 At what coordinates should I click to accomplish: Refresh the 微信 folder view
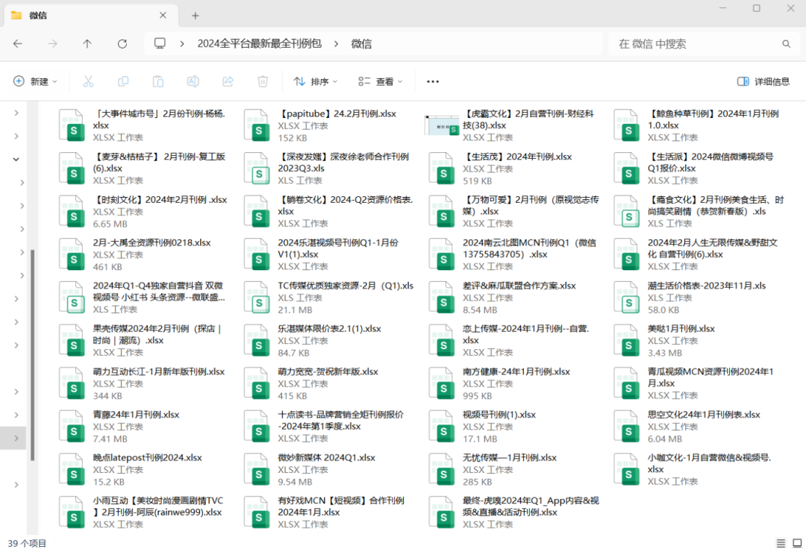[122, 44]
